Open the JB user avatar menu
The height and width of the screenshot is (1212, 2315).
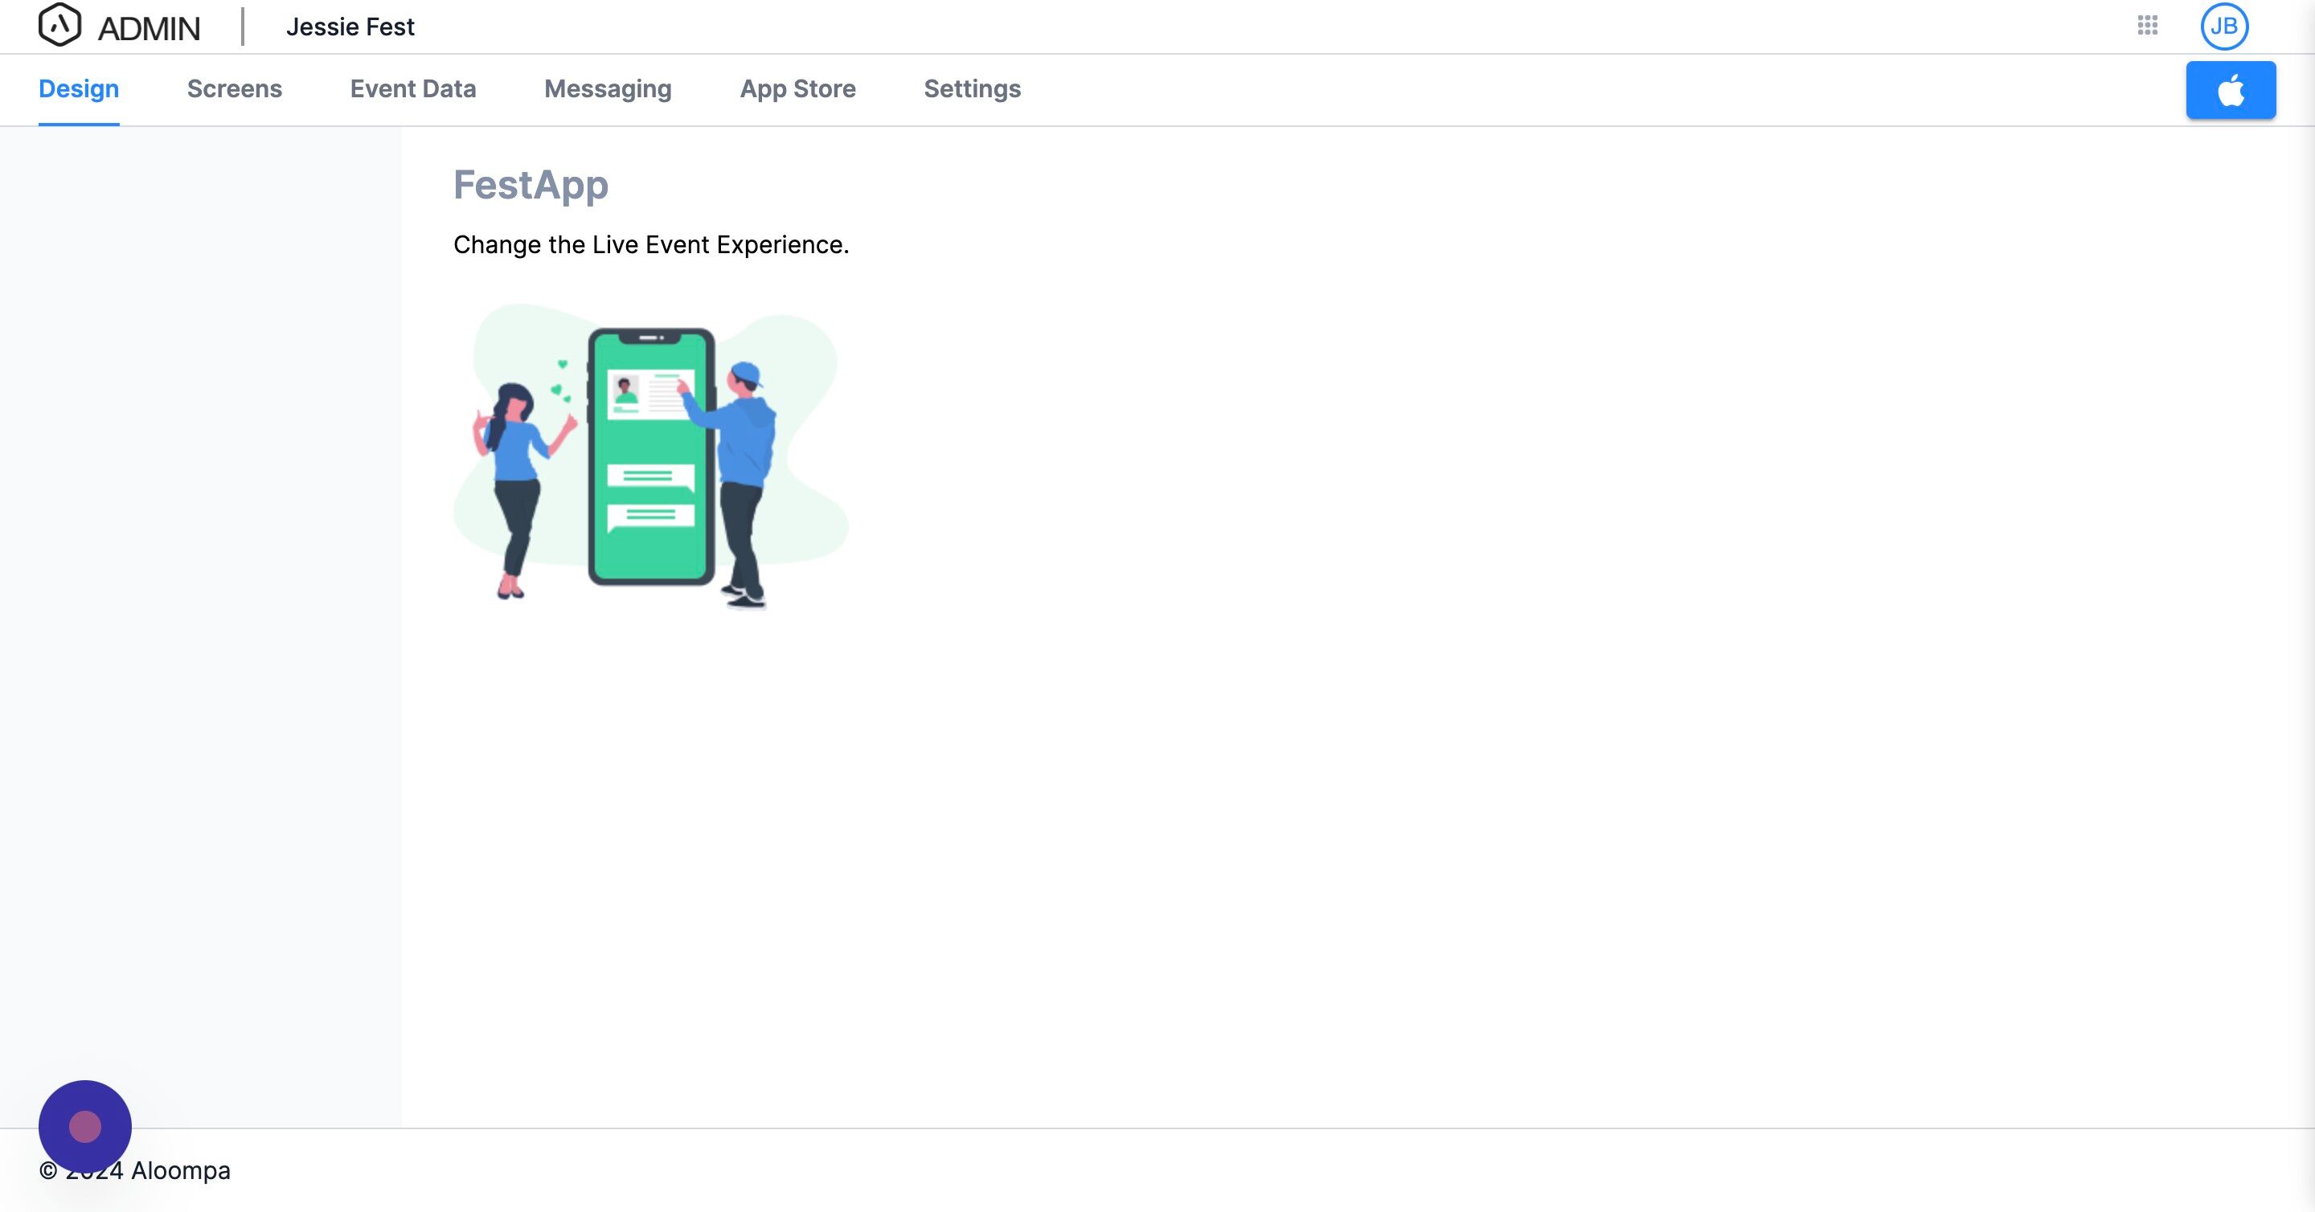point(2223,26)
